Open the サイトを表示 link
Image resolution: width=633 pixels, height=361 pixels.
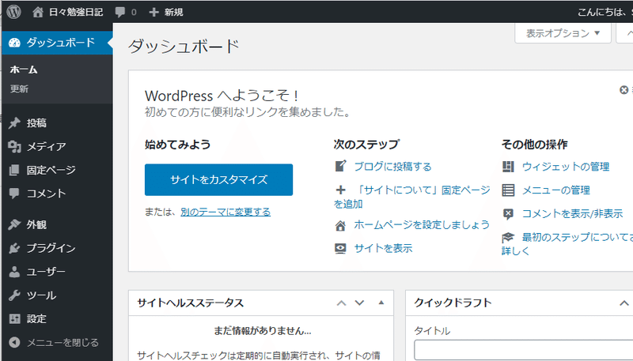(x=383, y=249)
